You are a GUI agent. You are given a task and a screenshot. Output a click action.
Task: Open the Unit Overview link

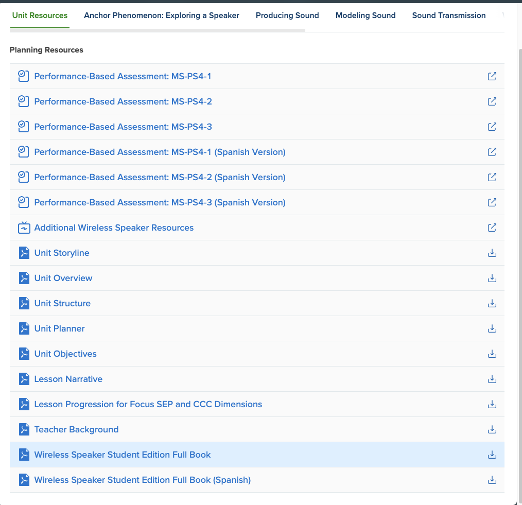tap(63, 278)
